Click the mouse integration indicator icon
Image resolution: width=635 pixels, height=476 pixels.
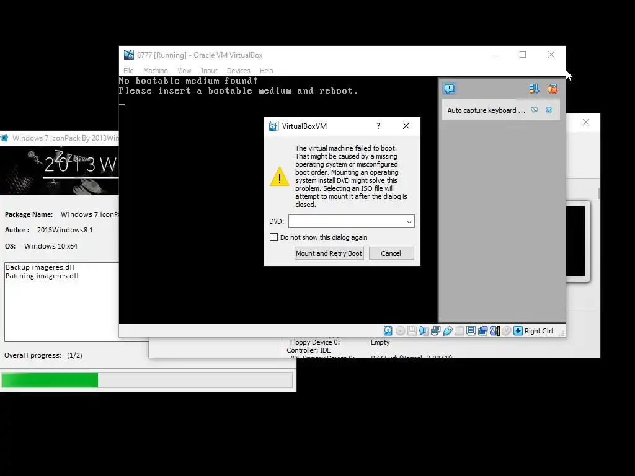click(x=506, y=331)
